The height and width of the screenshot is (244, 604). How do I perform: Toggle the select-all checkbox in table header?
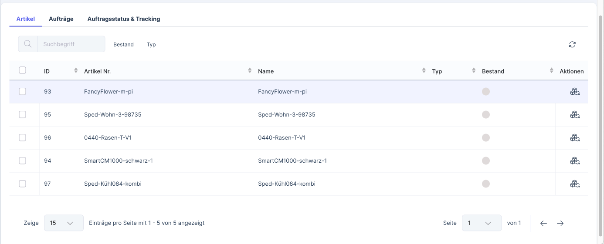(23, 70)
